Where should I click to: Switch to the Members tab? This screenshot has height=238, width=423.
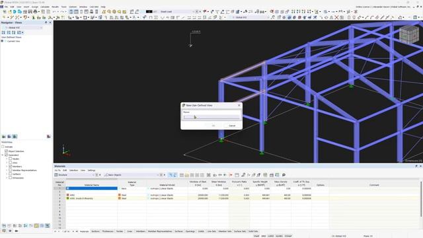point(141,231)
